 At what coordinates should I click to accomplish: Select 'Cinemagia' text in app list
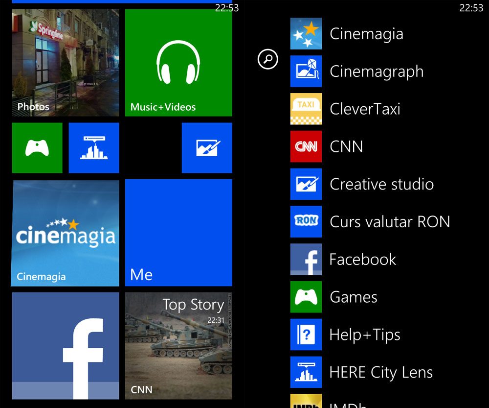click(366, 34)
